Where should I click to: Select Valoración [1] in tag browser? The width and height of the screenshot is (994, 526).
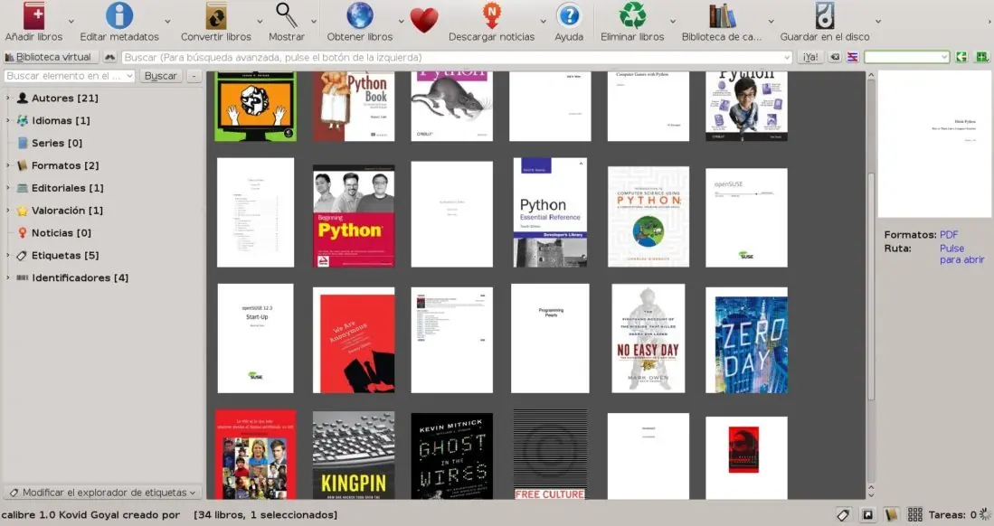point(67,211)
